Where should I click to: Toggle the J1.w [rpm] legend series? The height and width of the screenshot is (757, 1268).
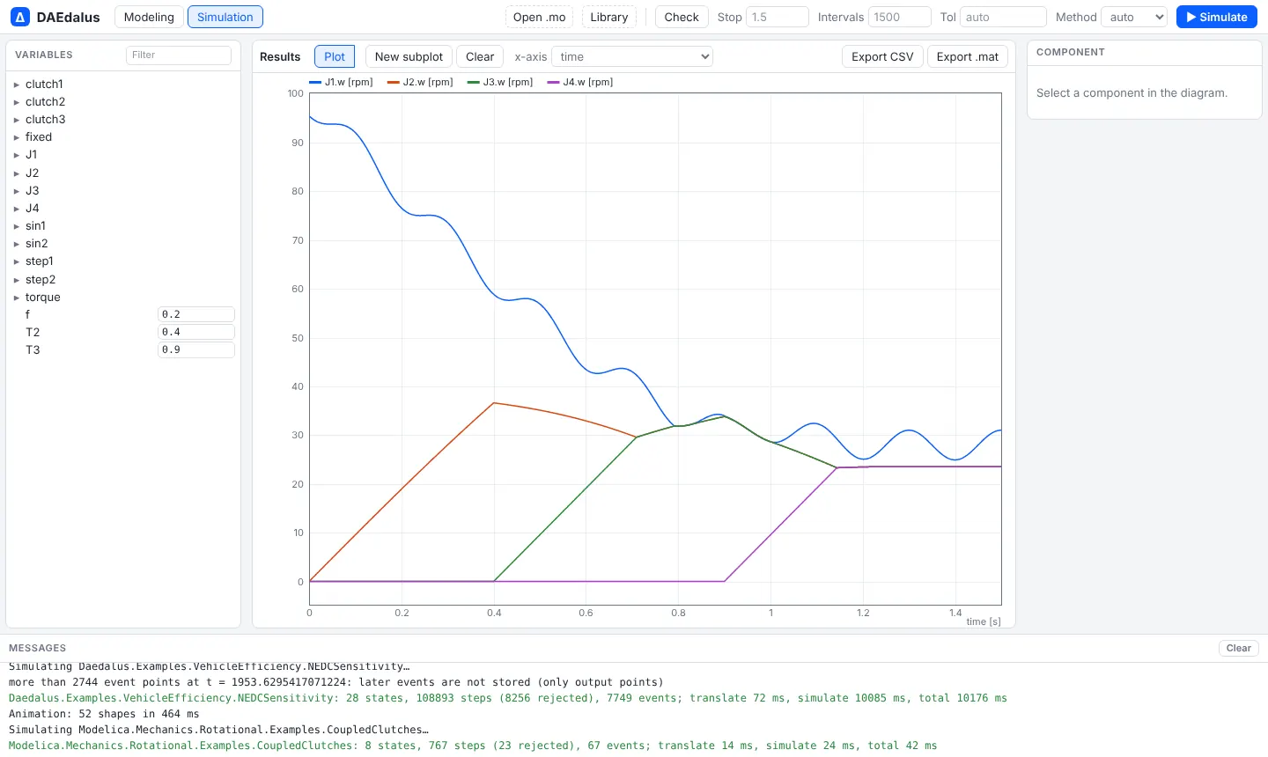[x=342, y=82]
